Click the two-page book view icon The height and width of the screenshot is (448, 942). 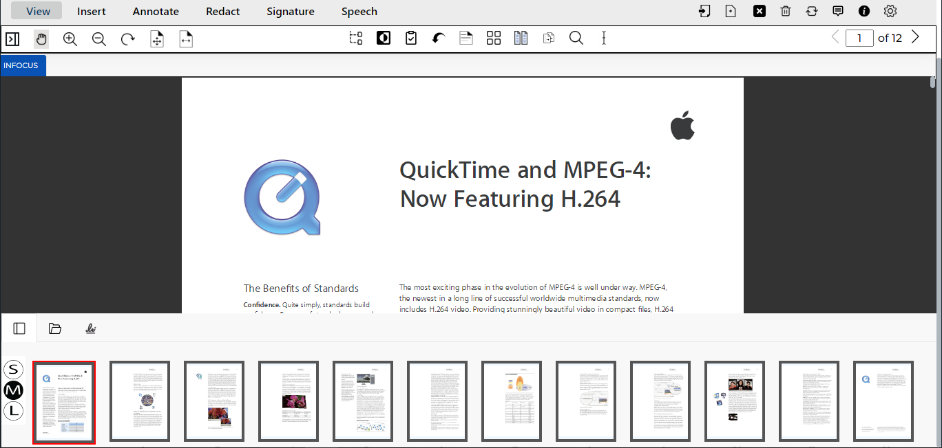click(x=521, y=38)
